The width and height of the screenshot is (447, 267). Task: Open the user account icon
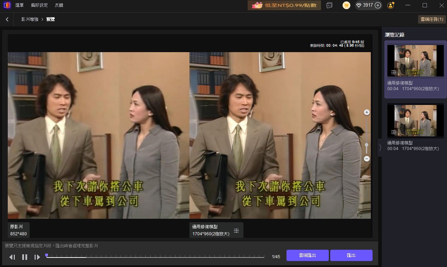pyautogui.click(x=391, y=5)
